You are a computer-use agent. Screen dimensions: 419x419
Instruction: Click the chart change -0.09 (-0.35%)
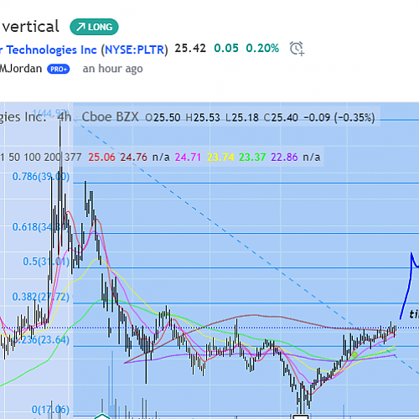[x=339, y=117]
